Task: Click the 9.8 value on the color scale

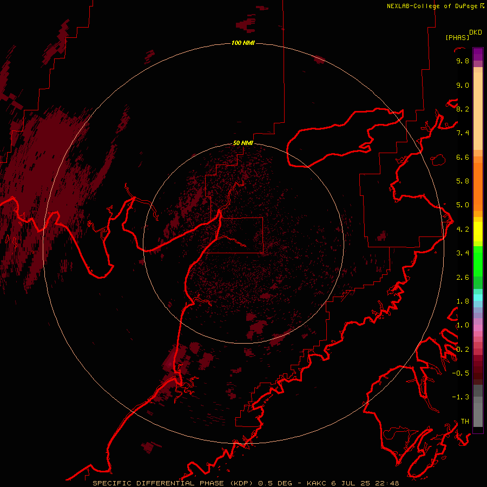Action: (463, 61)
